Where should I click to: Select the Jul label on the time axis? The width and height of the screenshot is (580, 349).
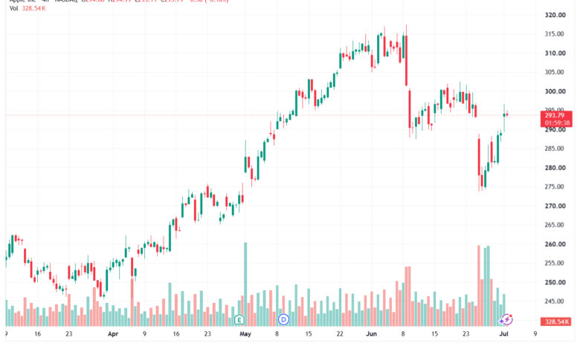click(504, 334)
